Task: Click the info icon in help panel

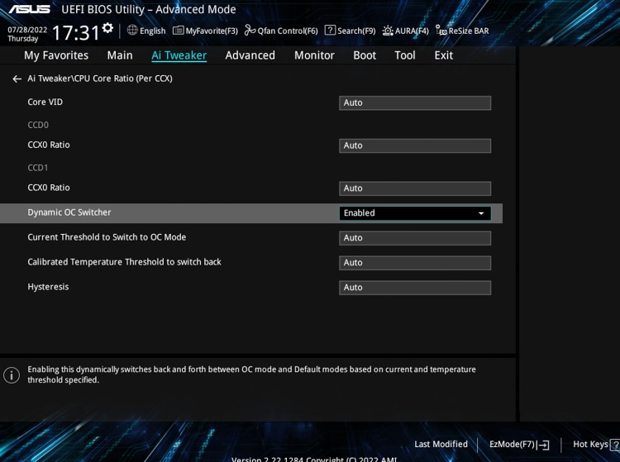Action: tap(12, 375)
